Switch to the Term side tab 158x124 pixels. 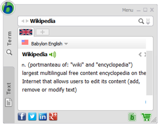(9, 43)
